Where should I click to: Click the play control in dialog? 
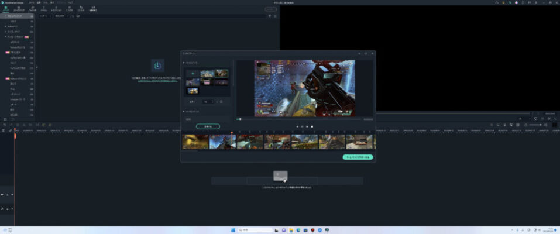coord(302,126)
